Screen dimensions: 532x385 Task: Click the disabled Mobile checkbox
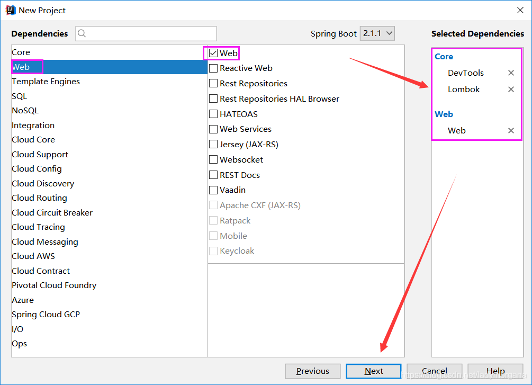coord(213,236)
